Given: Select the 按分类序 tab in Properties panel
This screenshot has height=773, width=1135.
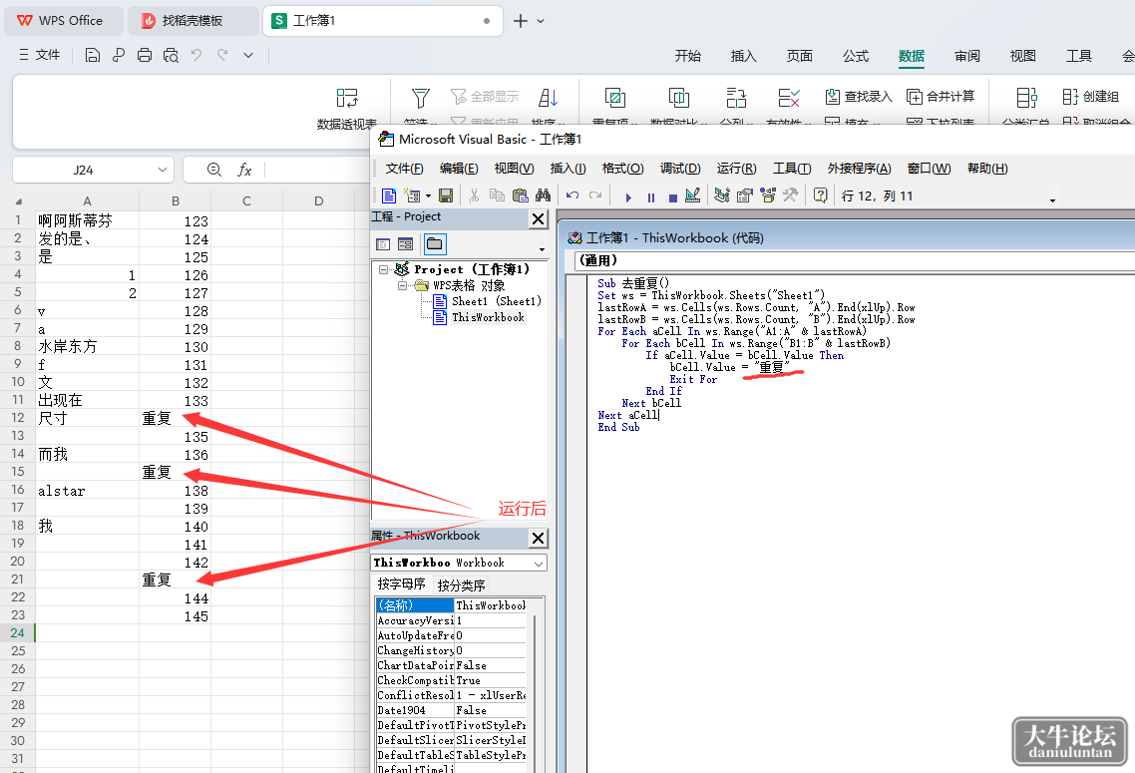Looking at the screenshot, I should click(461, 584).
